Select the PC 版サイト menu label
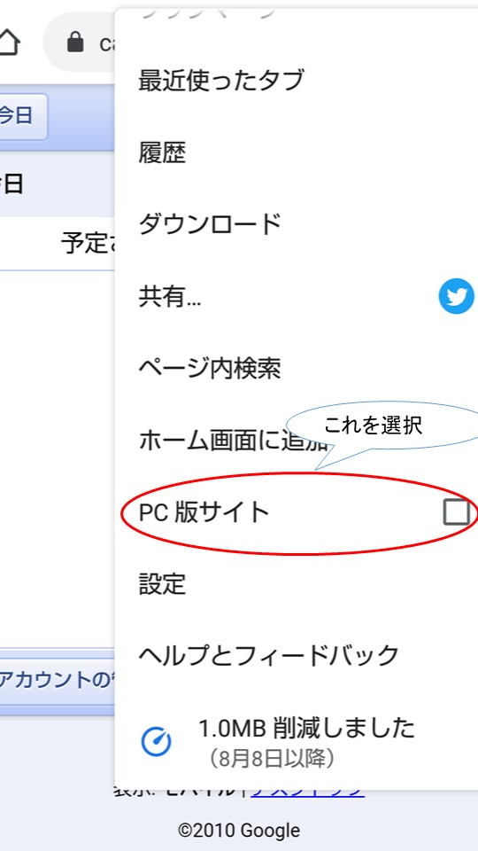This screenshot has height=851, width=478. pyautogui.click(x=204, y=512)
